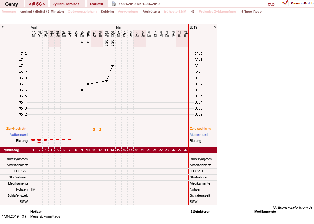Click the left Störfaktoren row label
This screenshot has height=224, width=314.
(18, 177)
